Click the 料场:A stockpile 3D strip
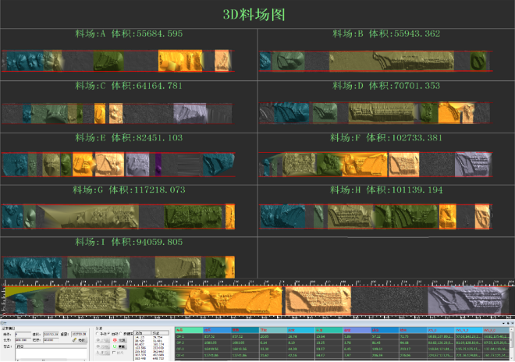Screen dimensions: 515x362 [117, 60]
